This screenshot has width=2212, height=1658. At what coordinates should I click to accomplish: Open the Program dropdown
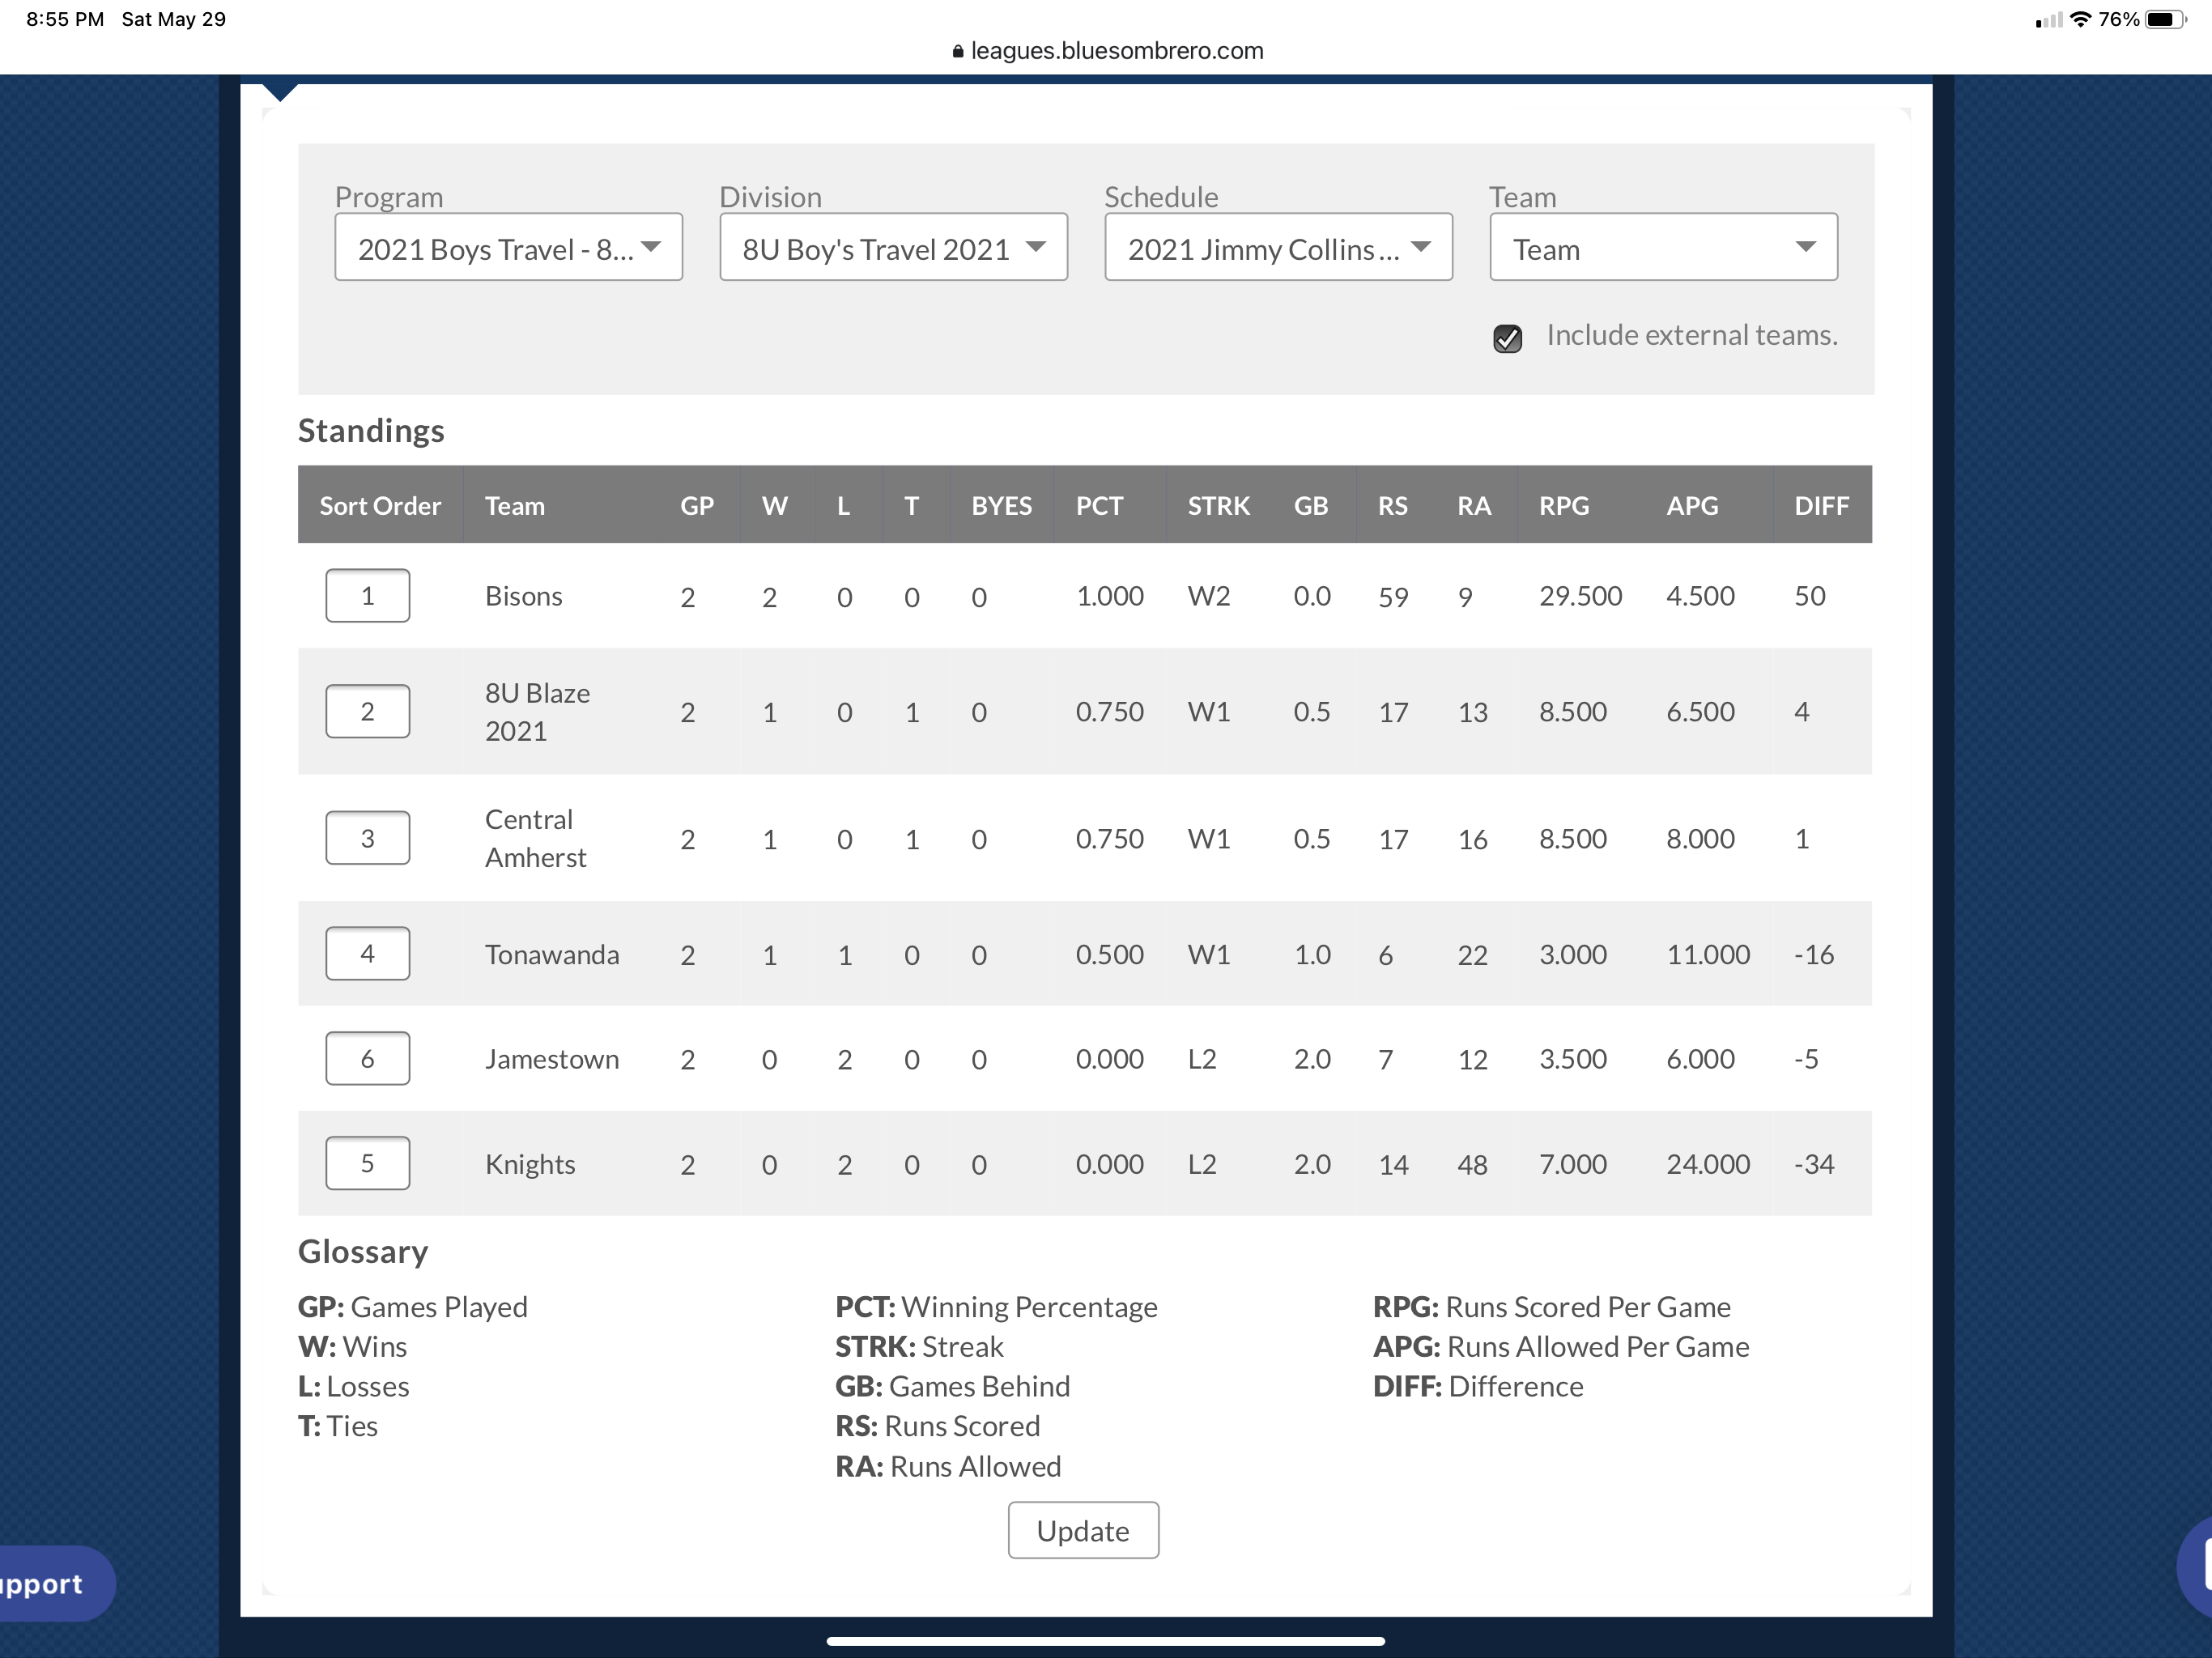click(x=508, y=247)
